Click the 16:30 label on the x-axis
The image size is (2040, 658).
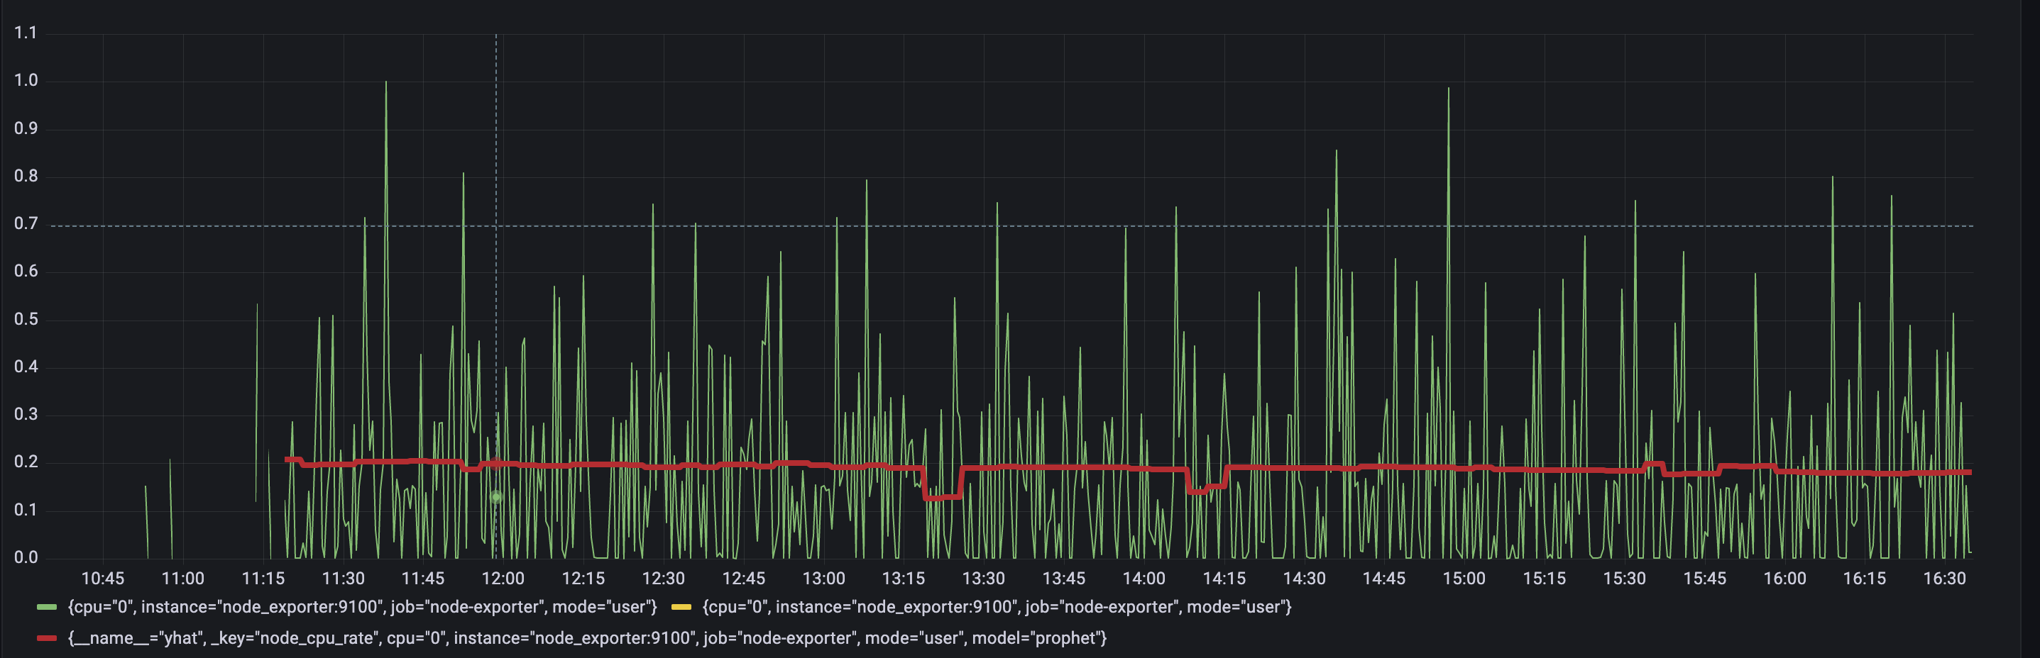pos(1944,578)
